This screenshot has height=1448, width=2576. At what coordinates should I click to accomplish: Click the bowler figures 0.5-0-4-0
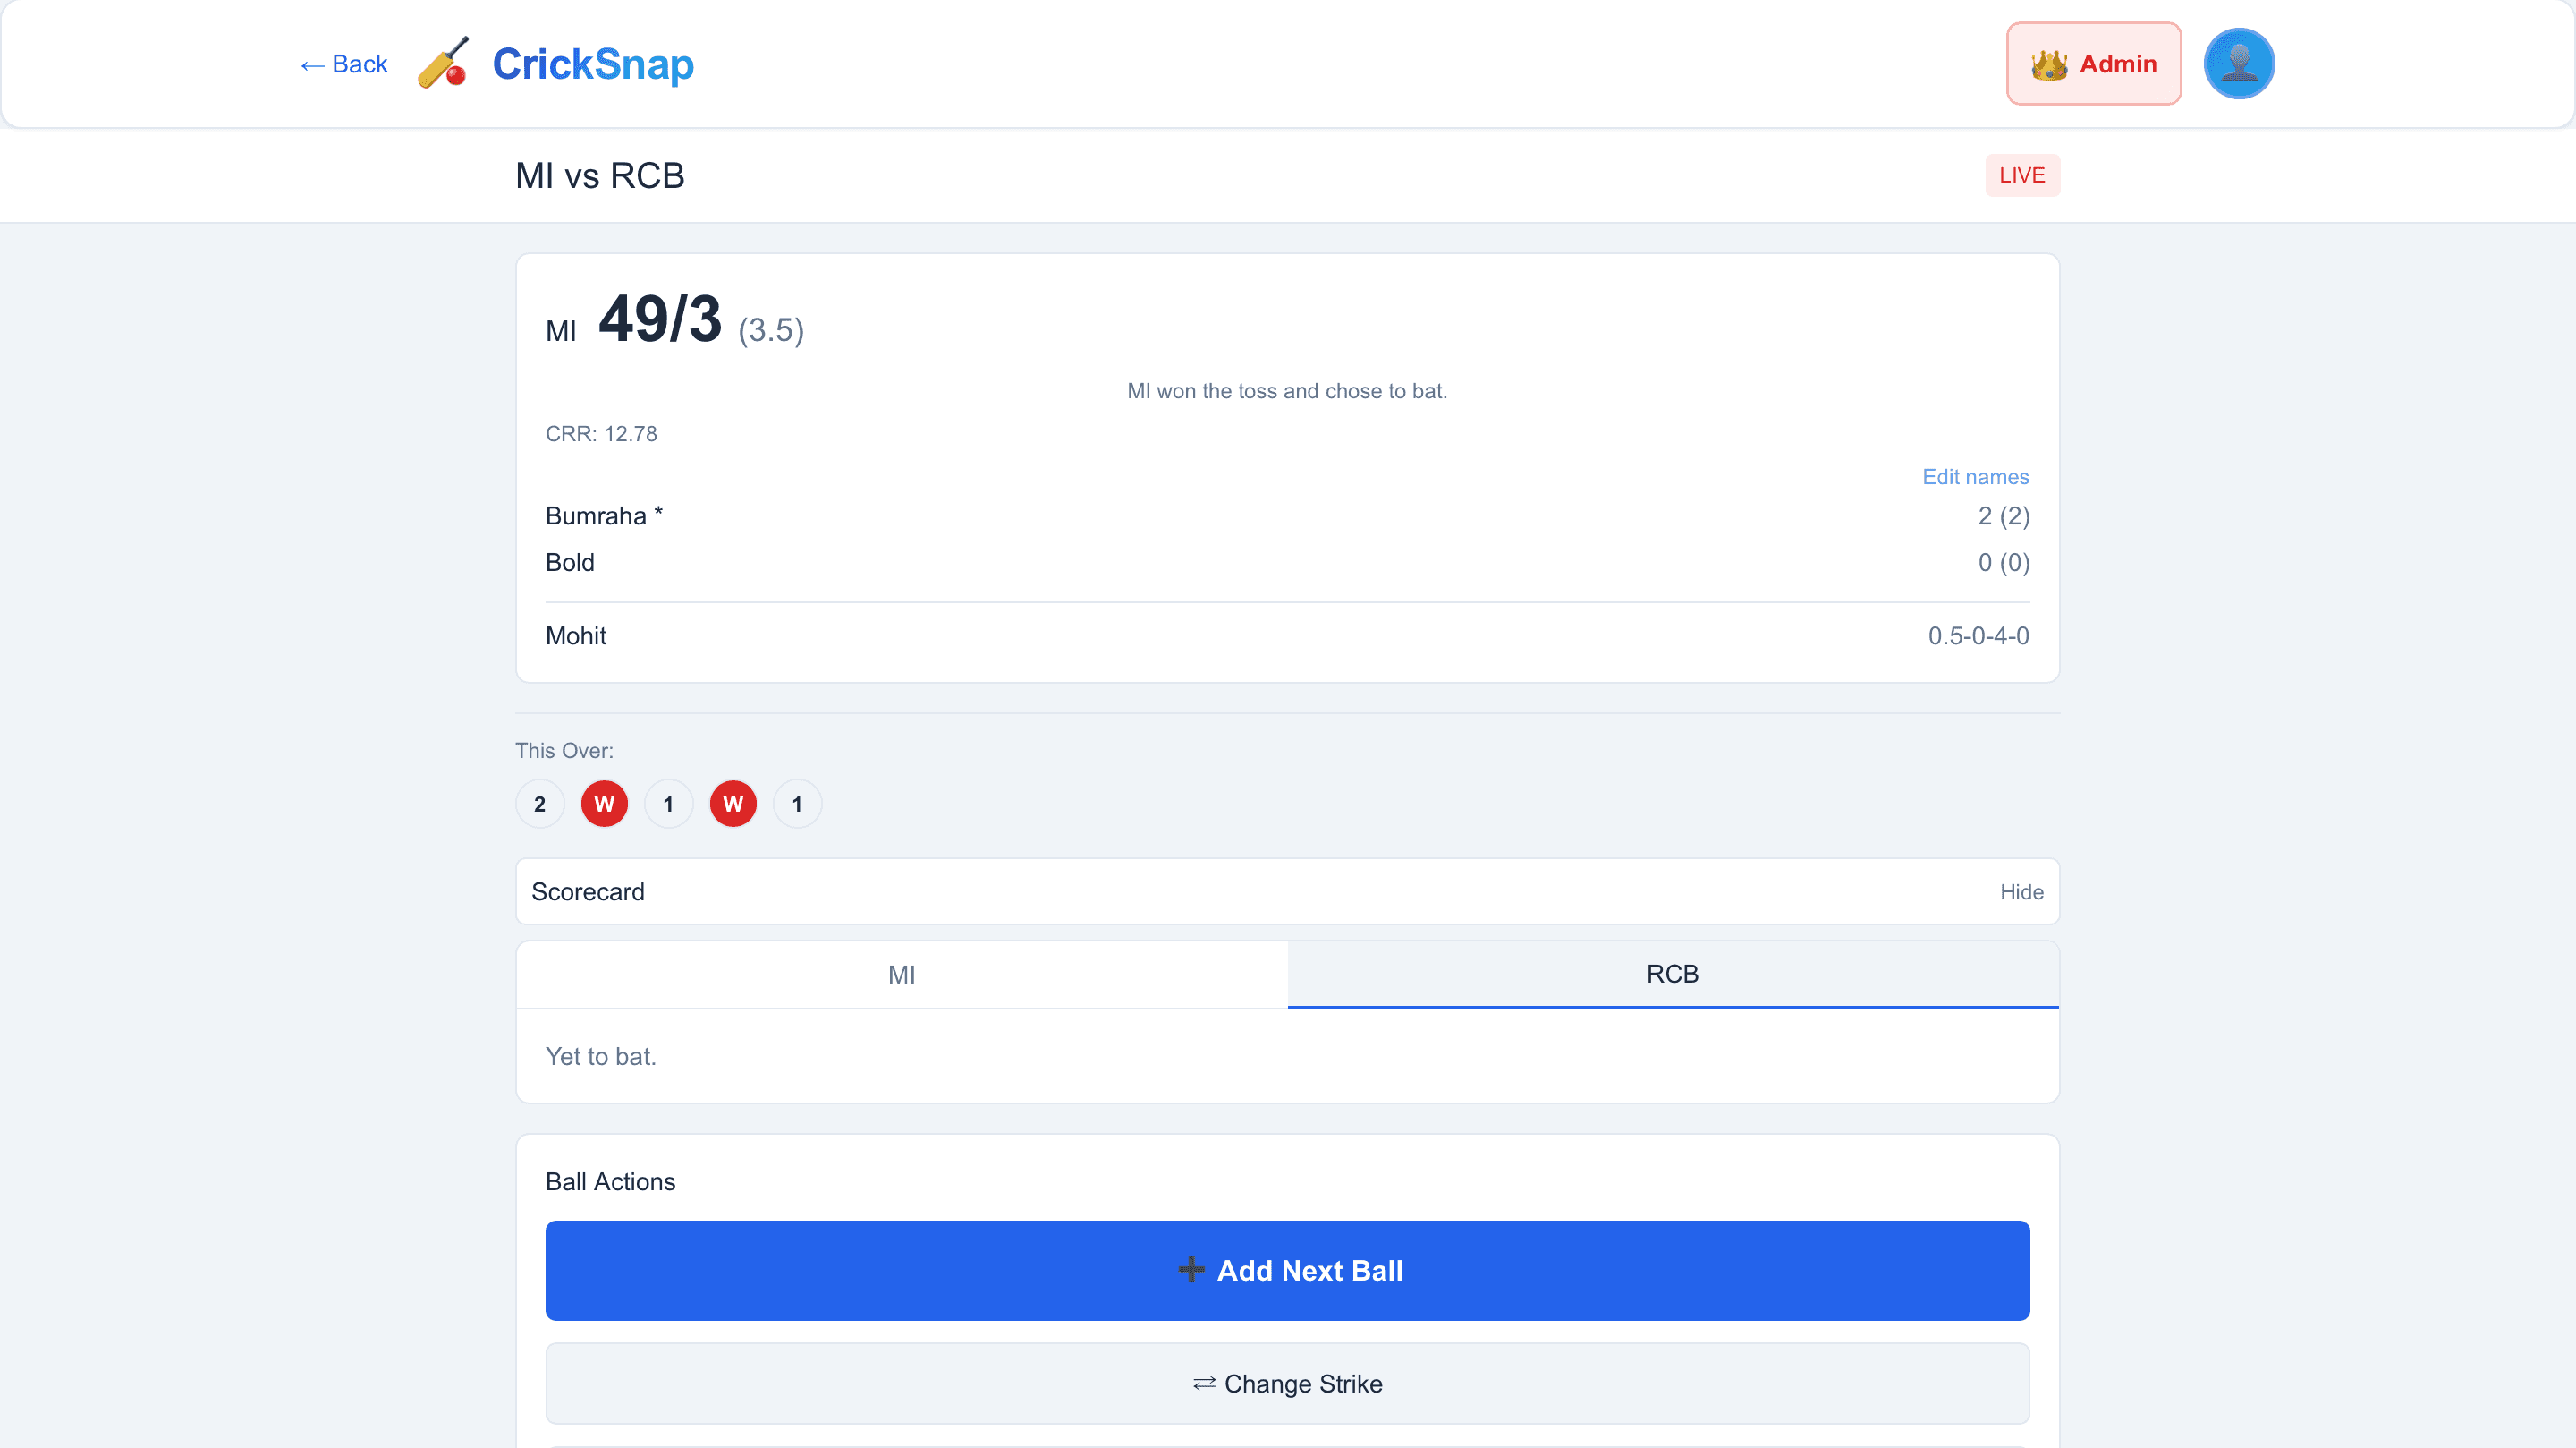[x=1978, y=635]
